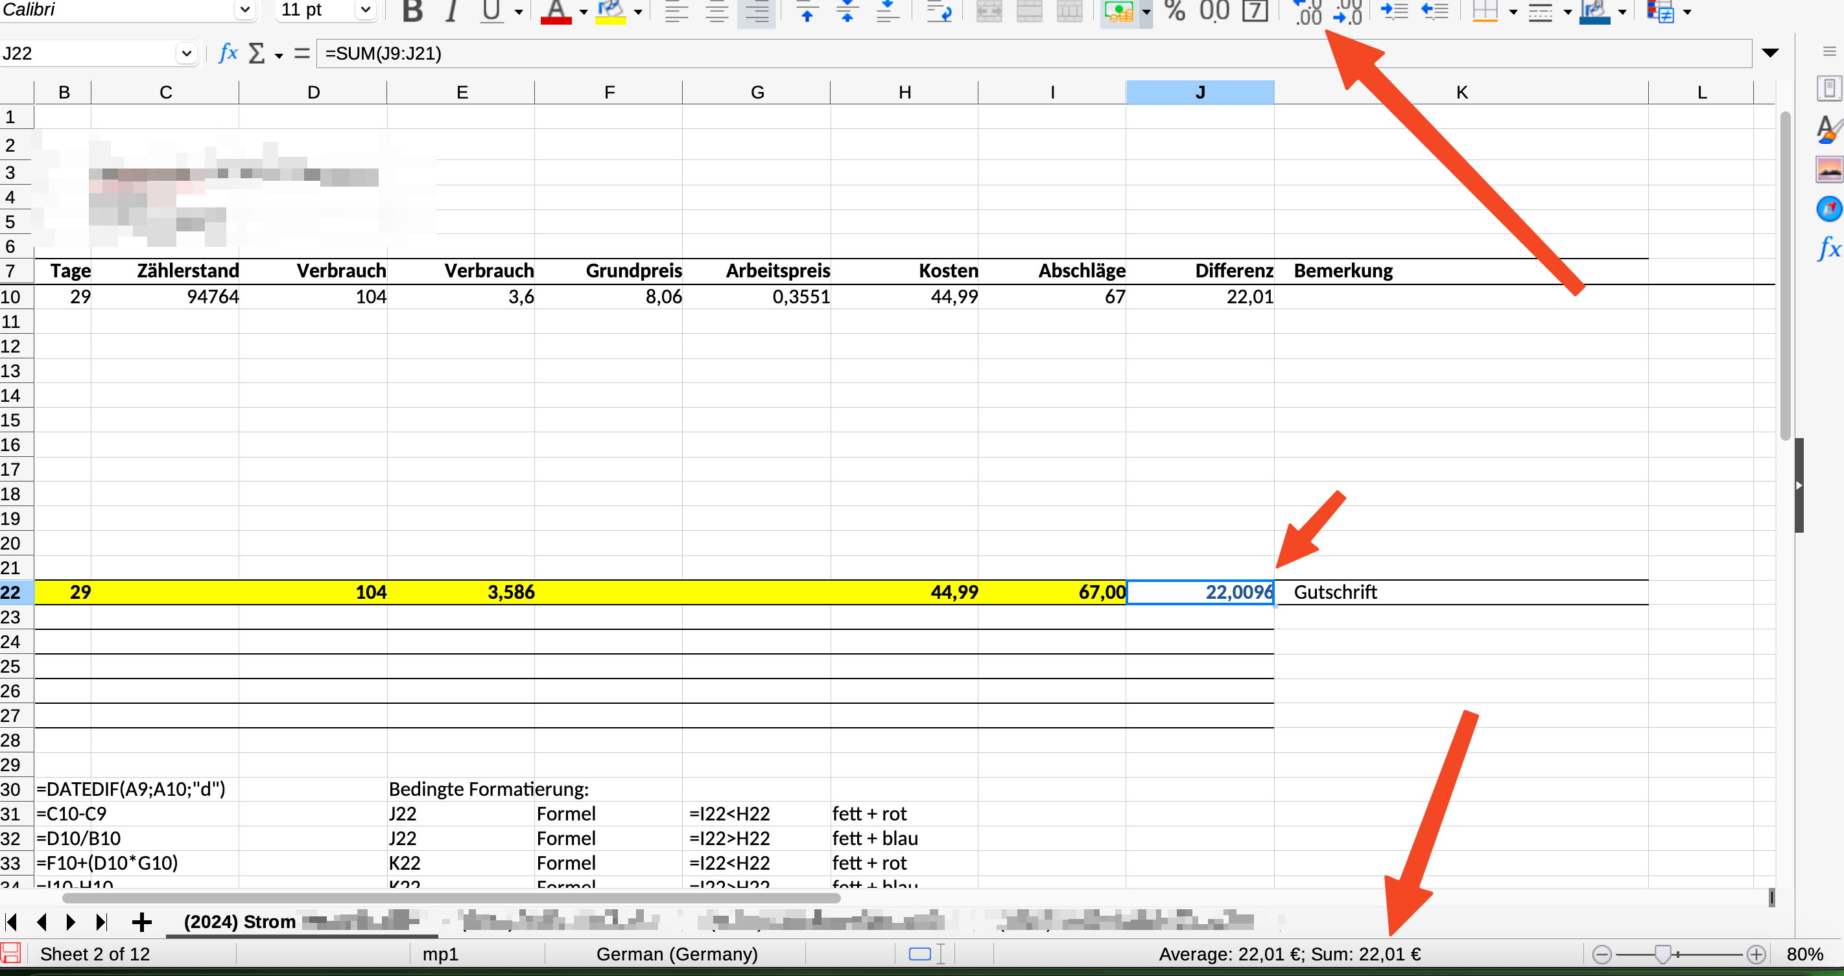
Task: Click the zoom in plus button
Action: (1756, 954)
